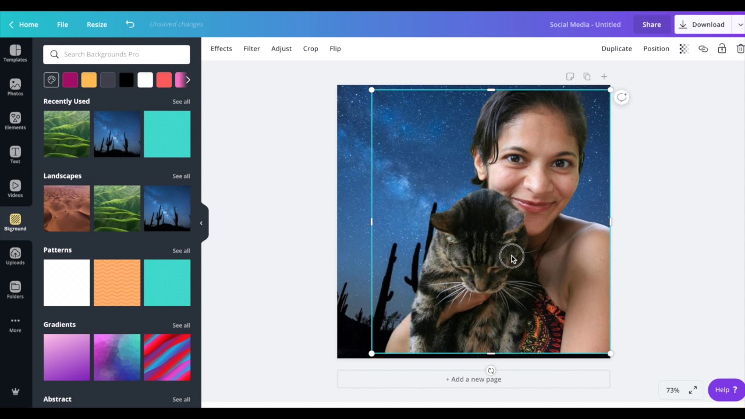See all Abstract backgrounds
This screenshot has height=419, width=745.
[x=181, y=399]
